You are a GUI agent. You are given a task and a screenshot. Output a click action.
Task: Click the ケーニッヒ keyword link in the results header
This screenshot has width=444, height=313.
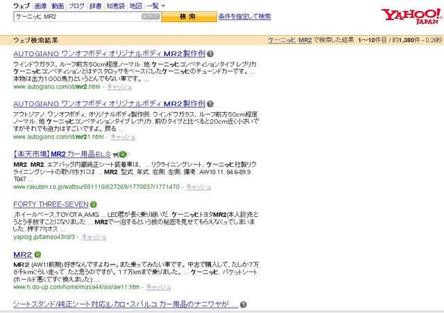(x=282, y=40)
